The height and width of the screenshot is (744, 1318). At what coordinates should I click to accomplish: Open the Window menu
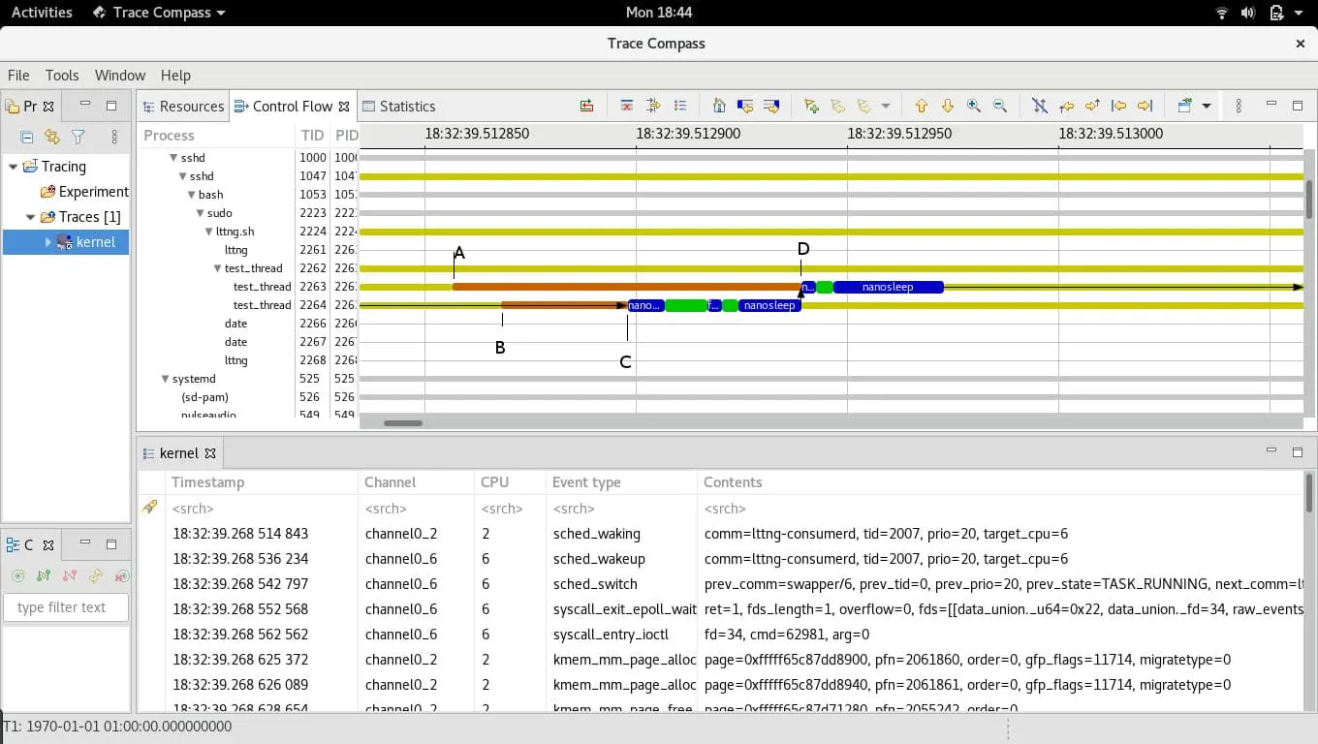(120, 75)
